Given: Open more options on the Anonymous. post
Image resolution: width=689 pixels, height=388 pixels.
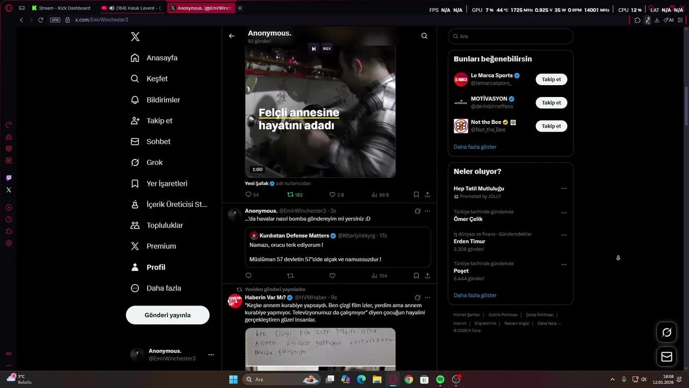Looking at the screenshot, I should click(x=427, y=211).
